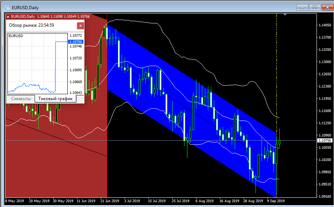
Task: Click the 1.10756 current price label
Action: click(x=325, y=141)
